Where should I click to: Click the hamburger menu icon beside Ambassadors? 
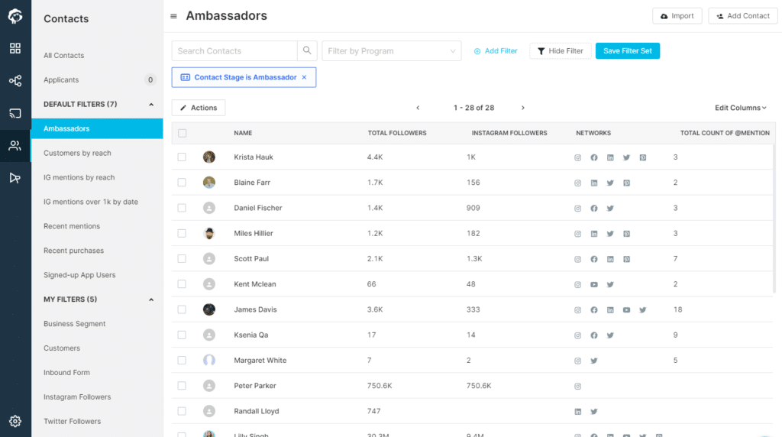point(174,16)
